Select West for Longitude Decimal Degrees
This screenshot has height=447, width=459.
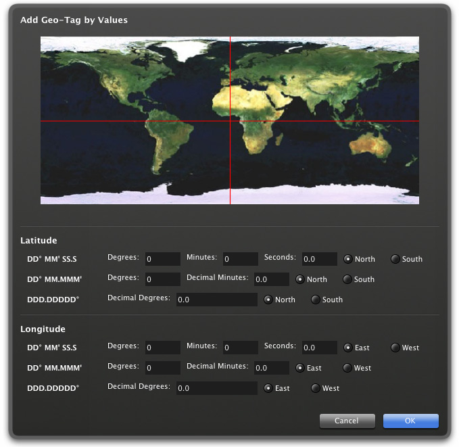click(x=315, y=388)
